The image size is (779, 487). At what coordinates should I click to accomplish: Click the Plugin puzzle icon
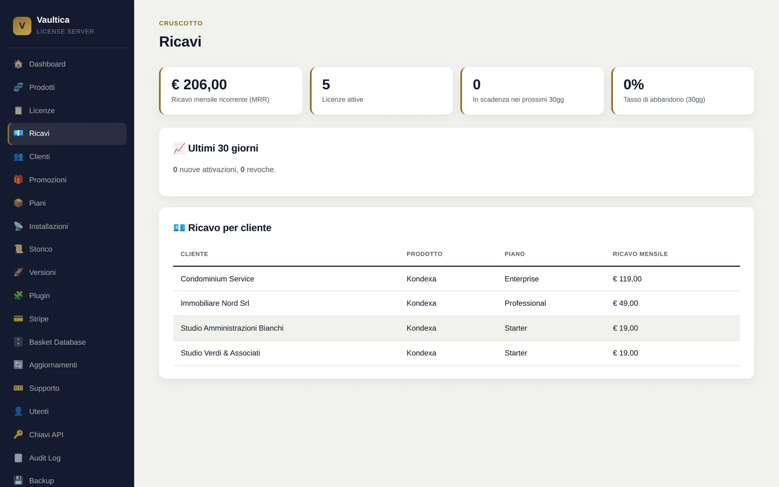(19, 296)
